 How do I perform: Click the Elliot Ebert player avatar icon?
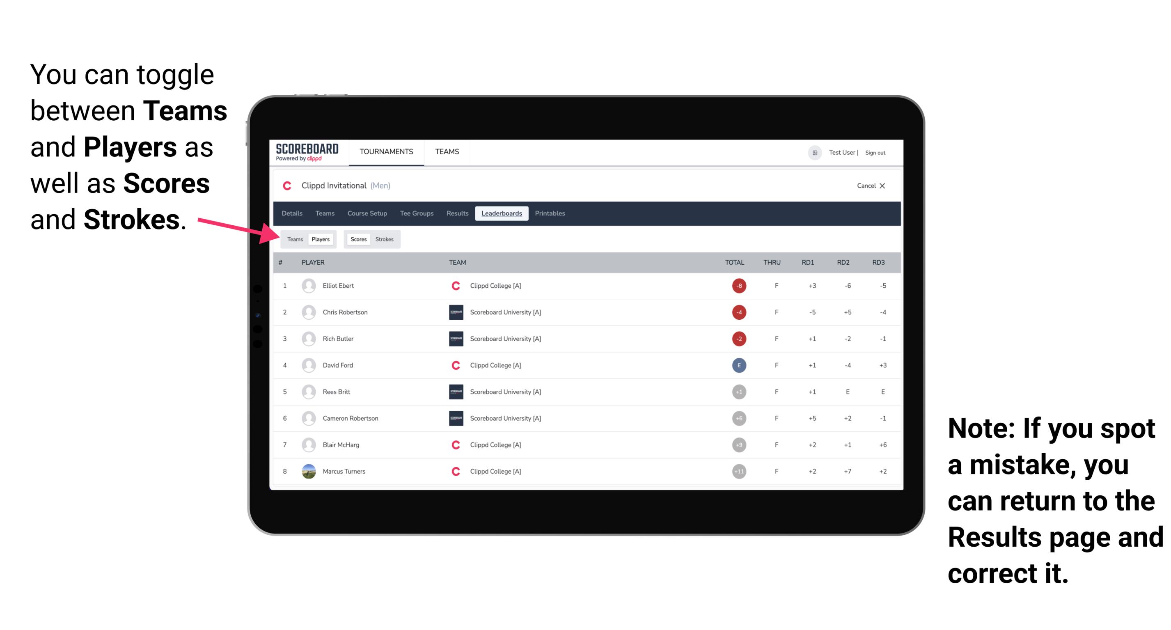(x=309, y=286)
